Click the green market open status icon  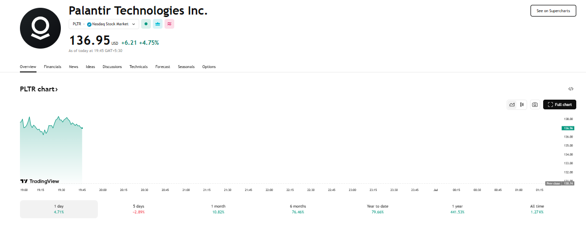(x=146, y=24)
